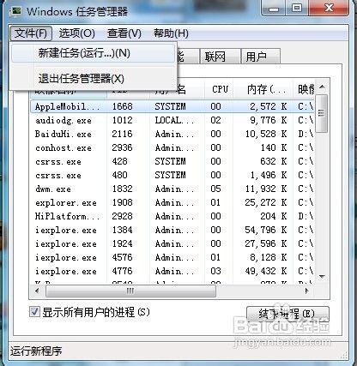The width and height of the screenshot is (357, 366).
Task: Switch to the 用户 tab
Action: pos(260,57)
